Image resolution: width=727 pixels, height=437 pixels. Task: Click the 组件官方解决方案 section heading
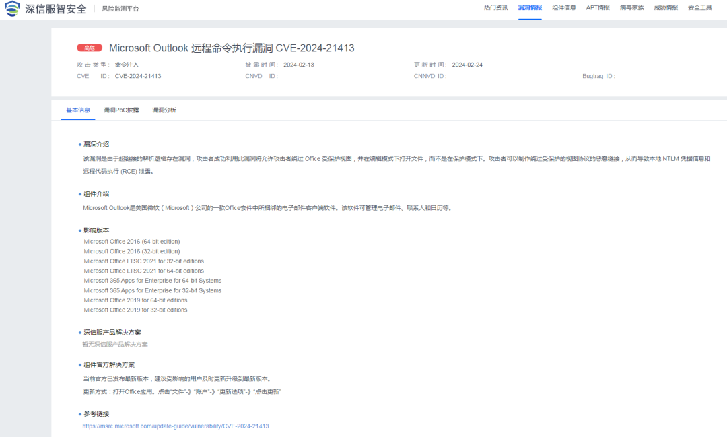click(109, 365)
